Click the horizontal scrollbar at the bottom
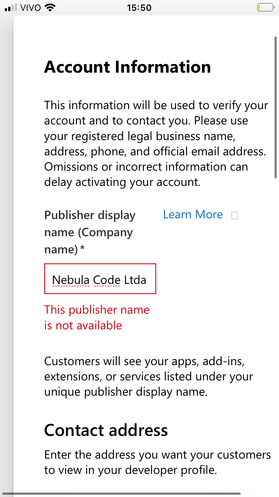 [123, 494]
